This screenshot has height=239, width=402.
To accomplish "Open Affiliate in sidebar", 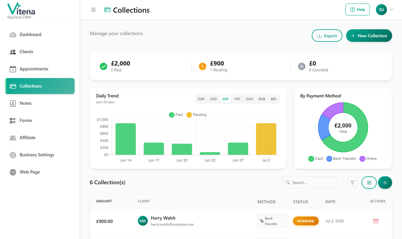I will (x=40, y=137).
